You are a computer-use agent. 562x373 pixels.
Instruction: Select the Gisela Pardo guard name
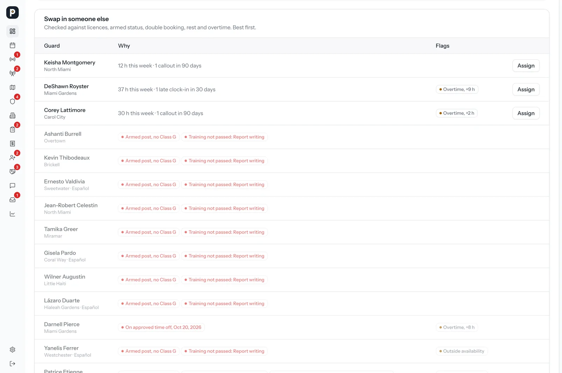pyautogui.click(x=60, y=253)
